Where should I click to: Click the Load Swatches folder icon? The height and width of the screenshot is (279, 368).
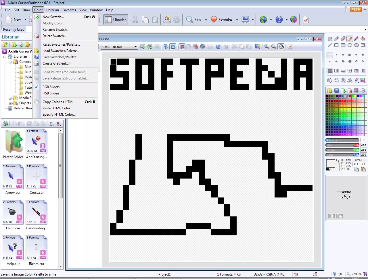(330, 91)
